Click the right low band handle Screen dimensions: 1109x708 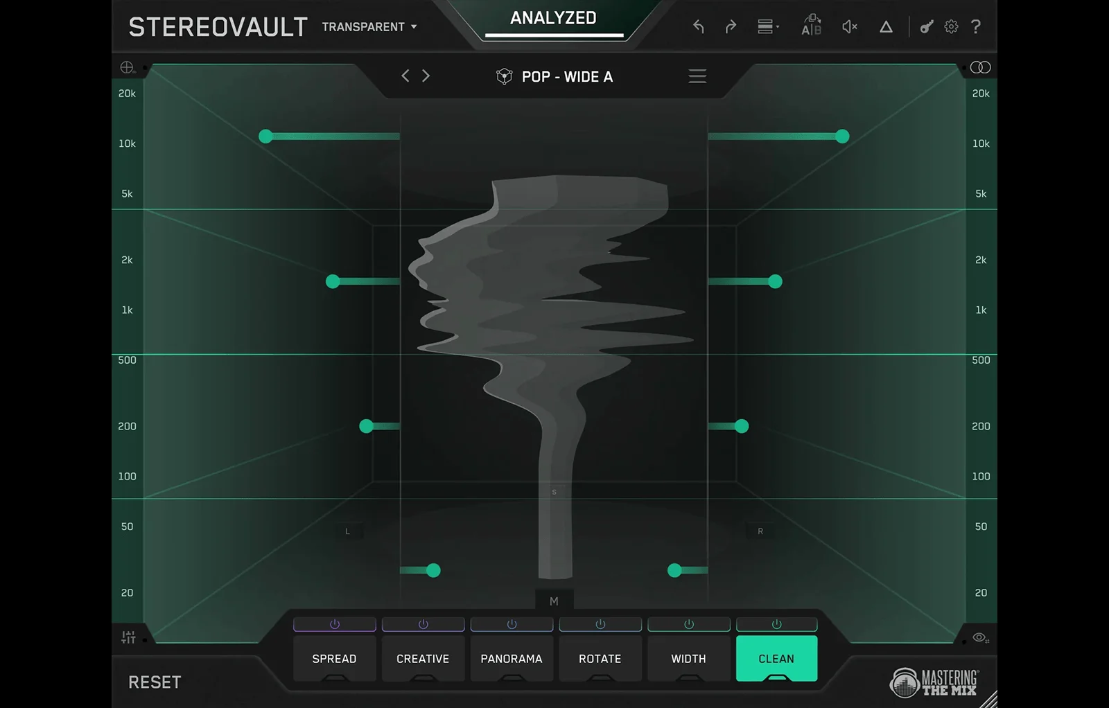pyautogui.click(x=674, y=571)
